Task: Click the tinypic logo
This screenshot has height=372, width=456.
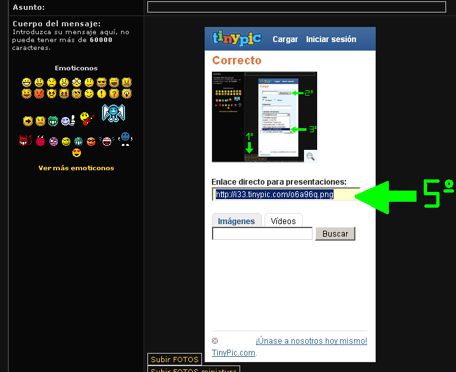Action: click(x=236, y=38)
